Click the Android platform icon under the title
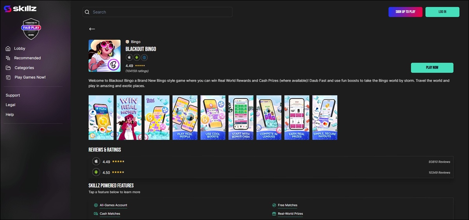The image size is (469, 220). [x=136, y=57]
